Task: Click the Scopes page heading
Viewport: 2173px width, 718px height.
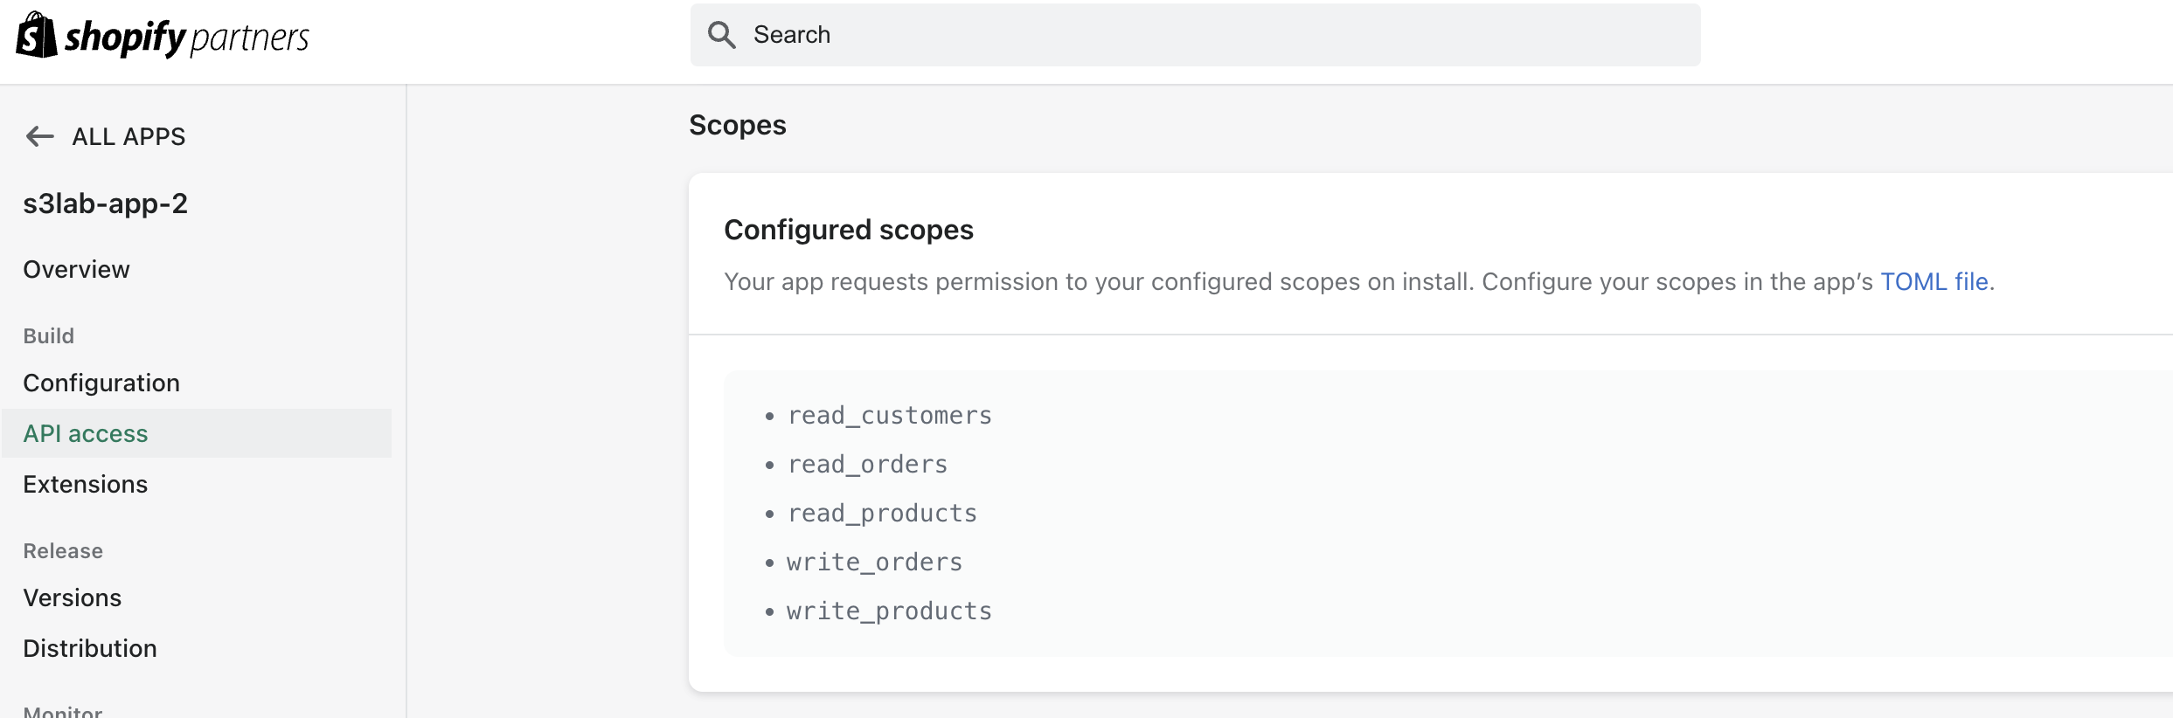Action: [x=737, y=125]
